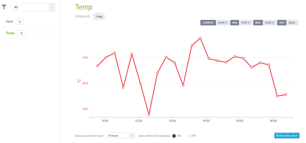This screenshot has height=143, width=306.
Task: Click the CURRENT stat badge
Action: [208, 23]
